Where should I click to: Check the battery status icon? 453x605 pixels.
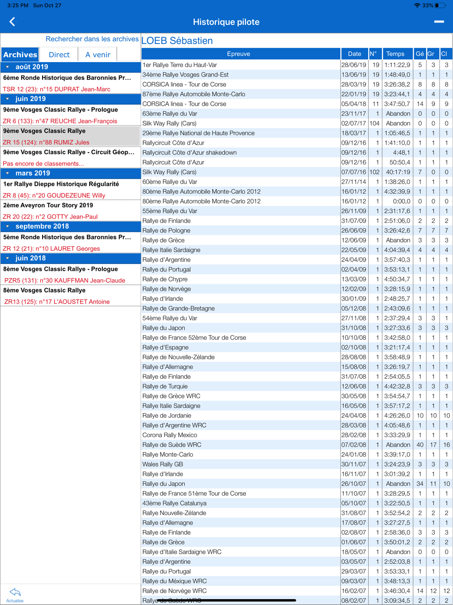point(440,5)
